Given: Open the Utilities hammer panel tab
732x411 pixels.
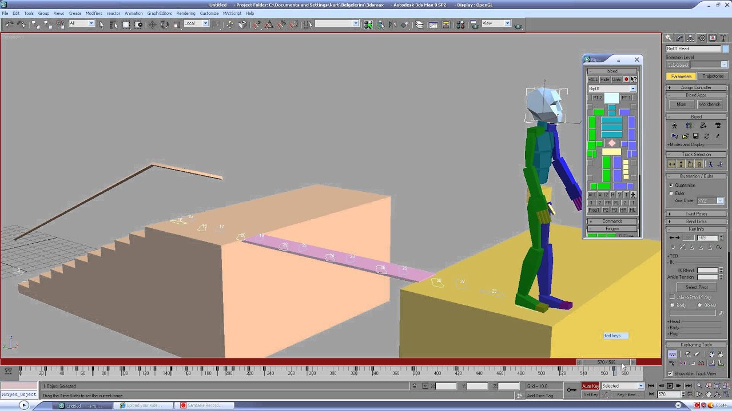Looking at the screenshot, I should tap(723, 38).
